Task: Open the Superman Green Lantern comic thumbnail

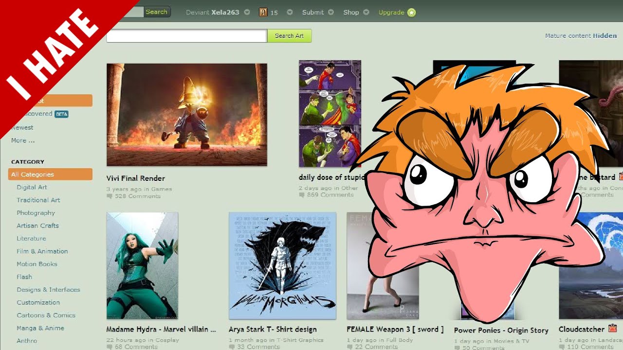Action: pyautogui.click(x=330, y=114)
